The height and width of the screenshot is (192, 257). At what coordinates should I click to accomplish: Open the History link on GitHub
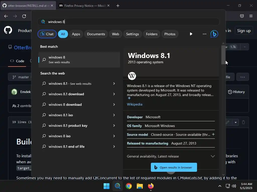[x=236, y=92]
